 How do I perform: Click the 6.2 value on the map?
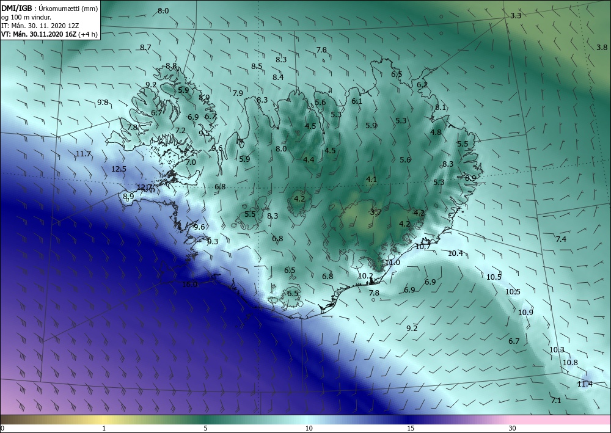point(422,85)
